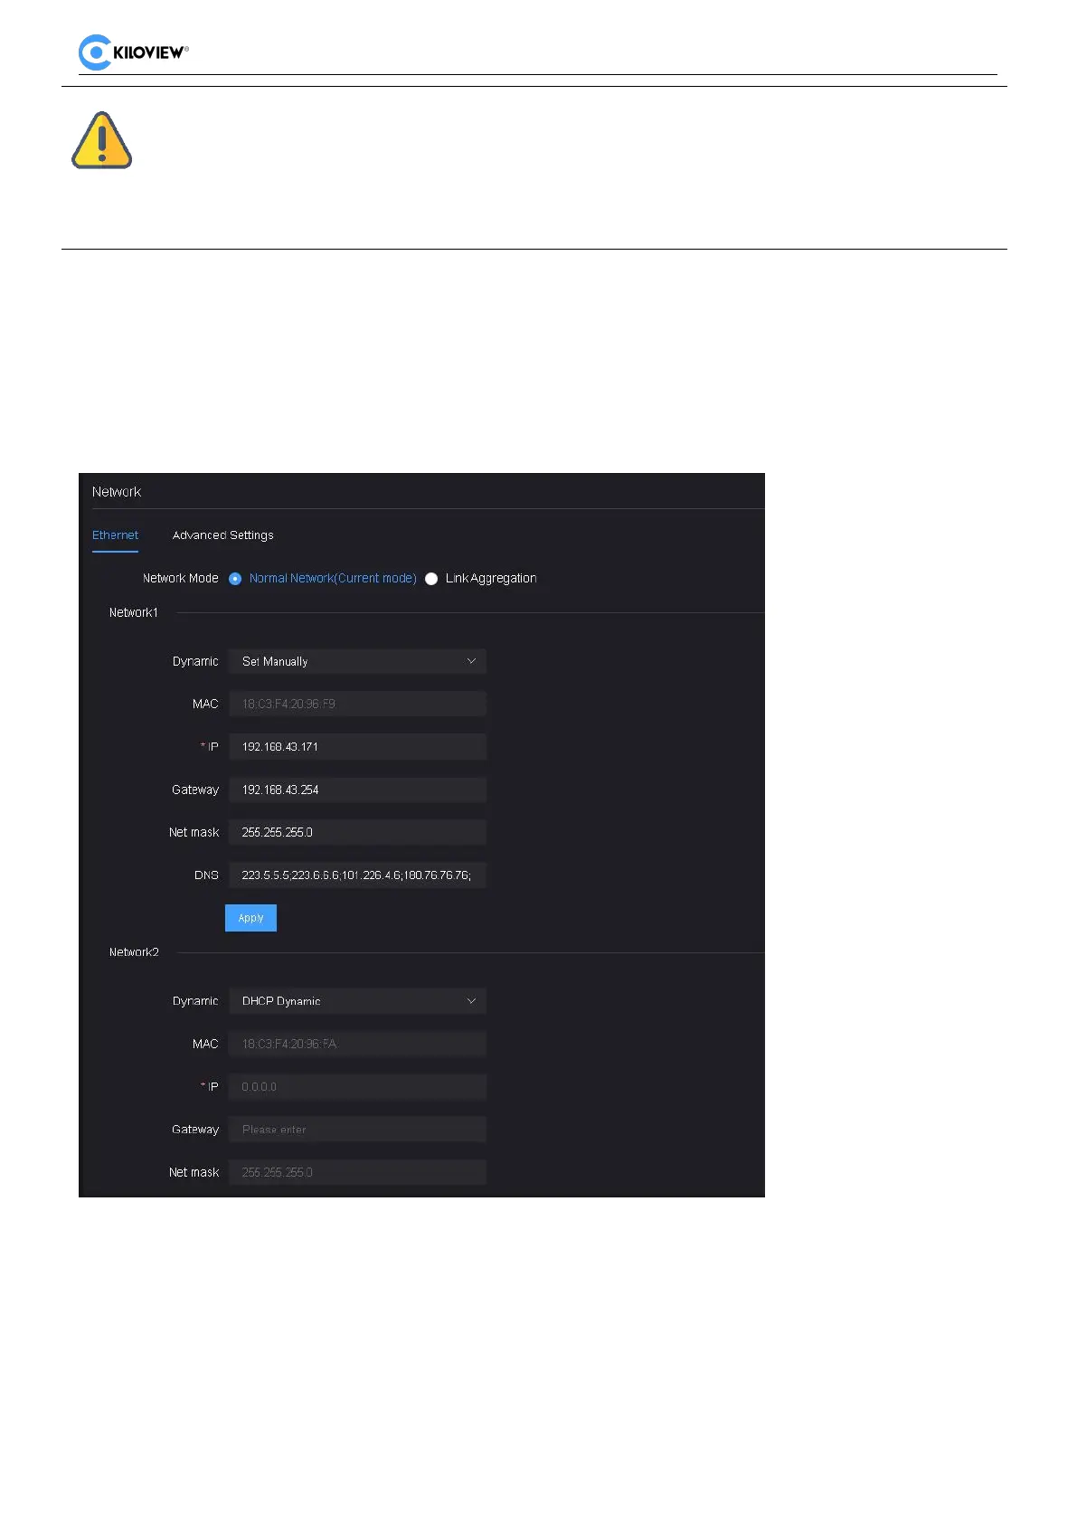Expand the Network1 Set Manually dropdown
This screenshot has height=1523, width=1077.
pyautogui.click(x=357, y=661)
